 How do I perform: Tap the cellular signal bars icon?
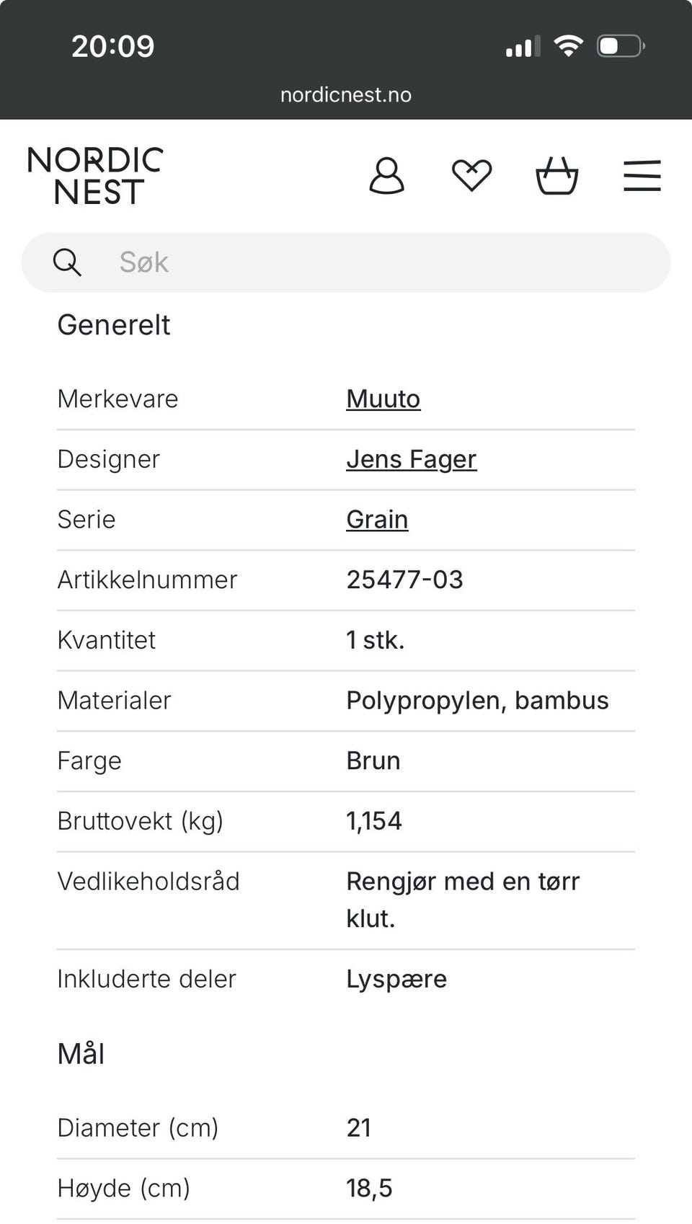pyautogui.click(x=523, y=48)
